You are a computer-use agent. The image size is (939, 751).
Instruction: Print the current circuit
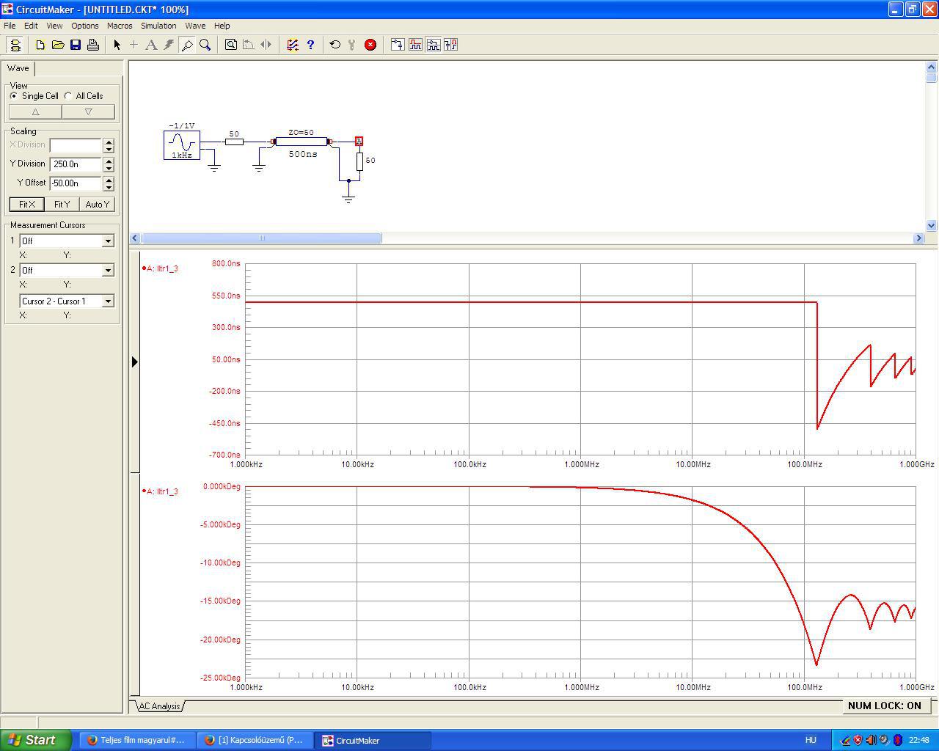coord(93,45)
